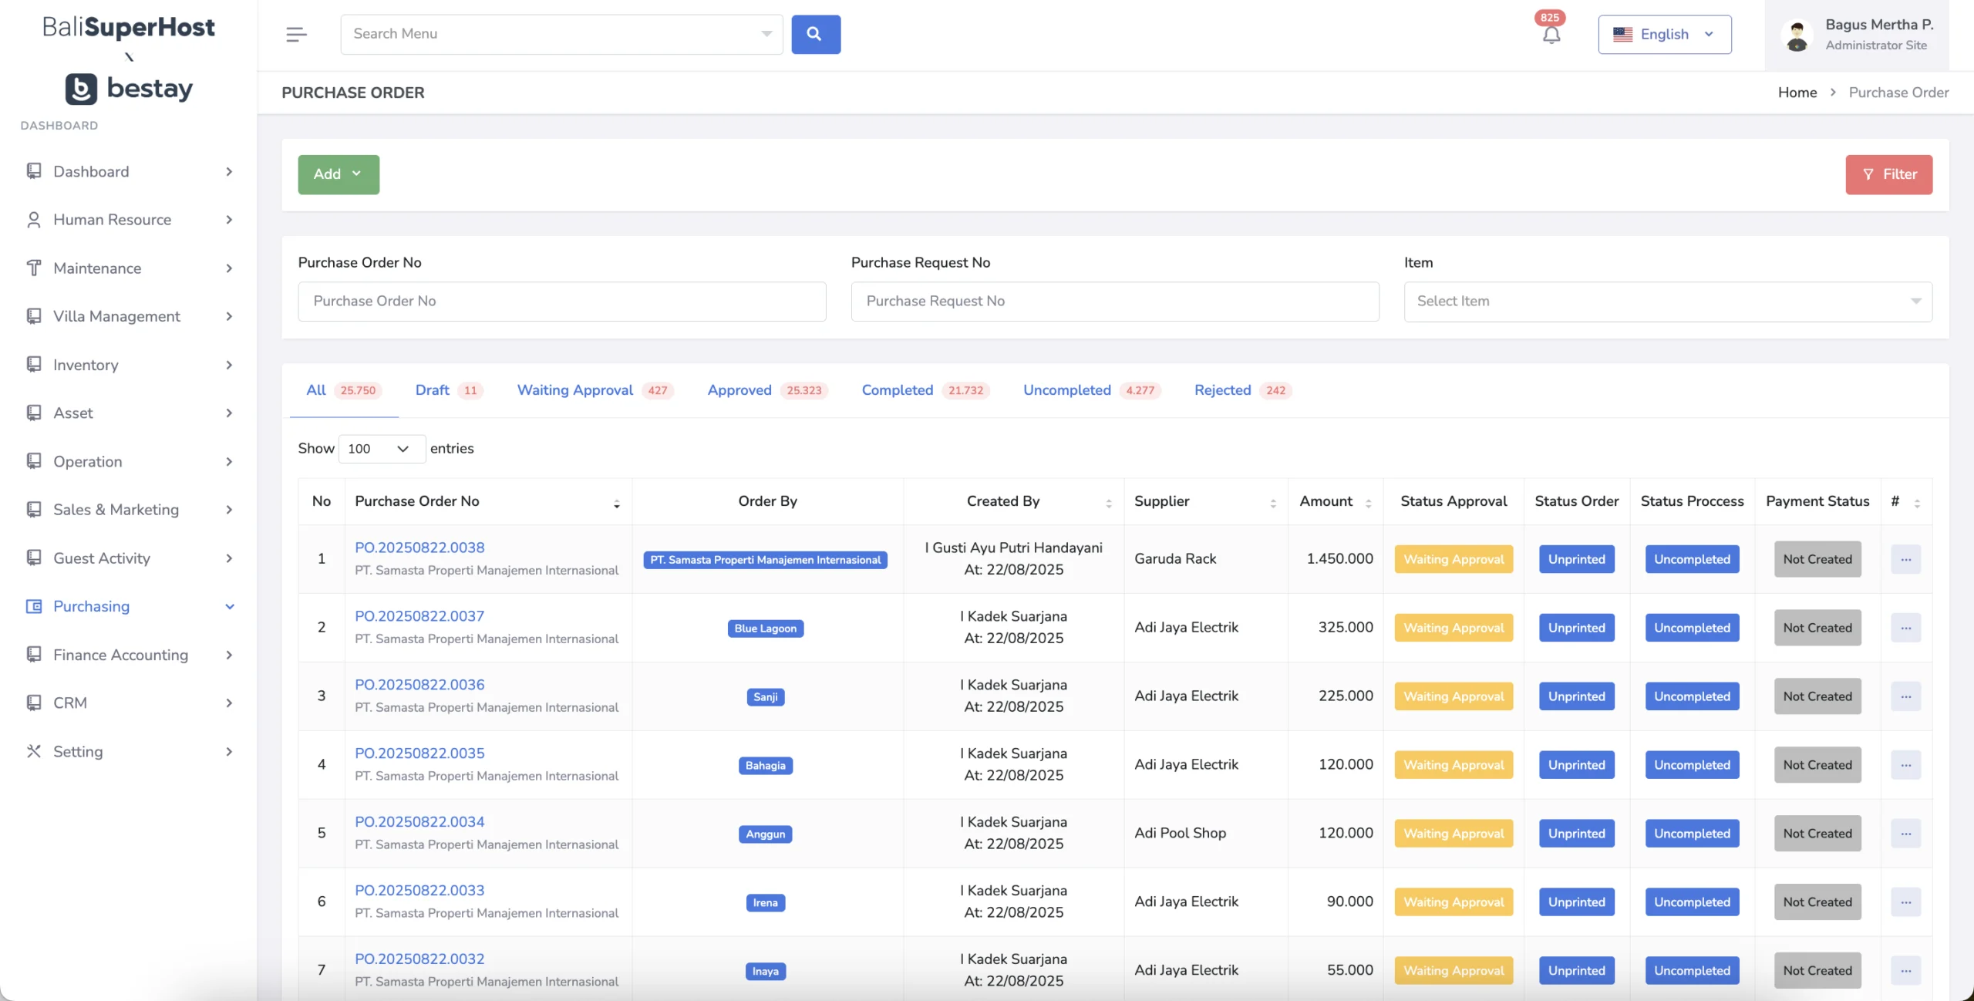Image resolution: width=1974 pixels, height=1001 pixels.
Task: Click the Inventory sidebar icon
Action: 33,365
